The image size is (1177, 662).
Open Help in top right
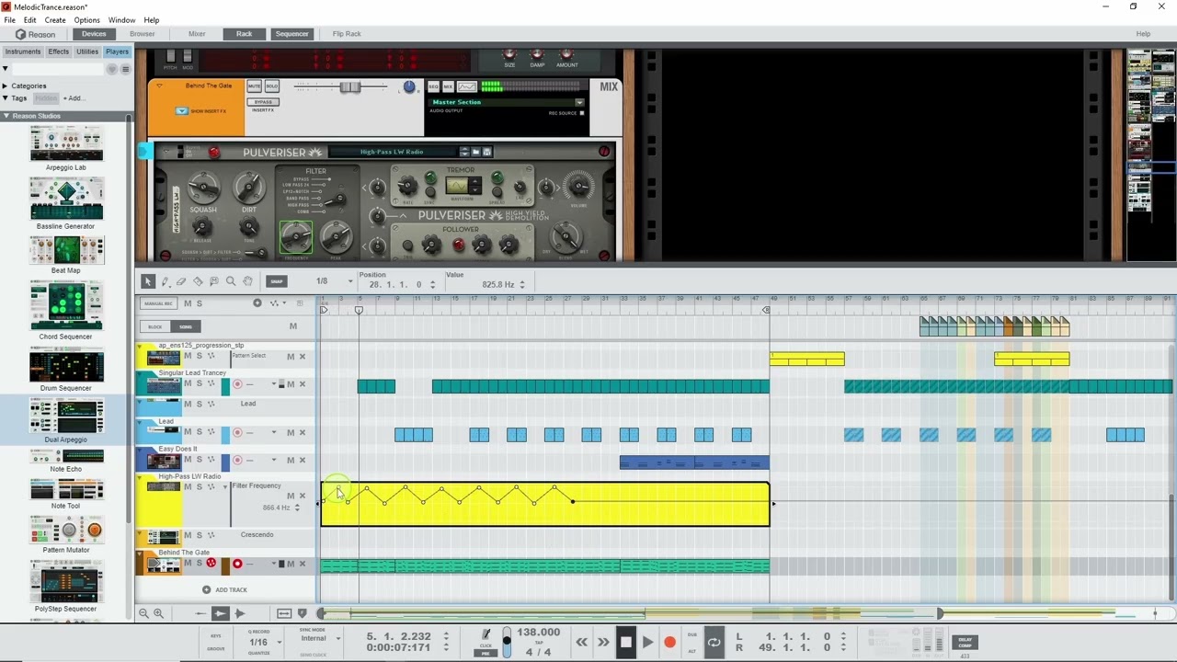point(1143,34)
